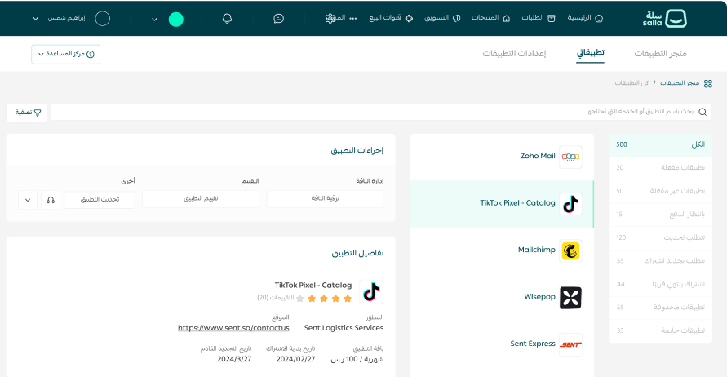The width and height of the screenshot is (727, 377).
Task: Click subscription start date 2024/02/27
Action: pyautogui.click(x=295, y=359)
